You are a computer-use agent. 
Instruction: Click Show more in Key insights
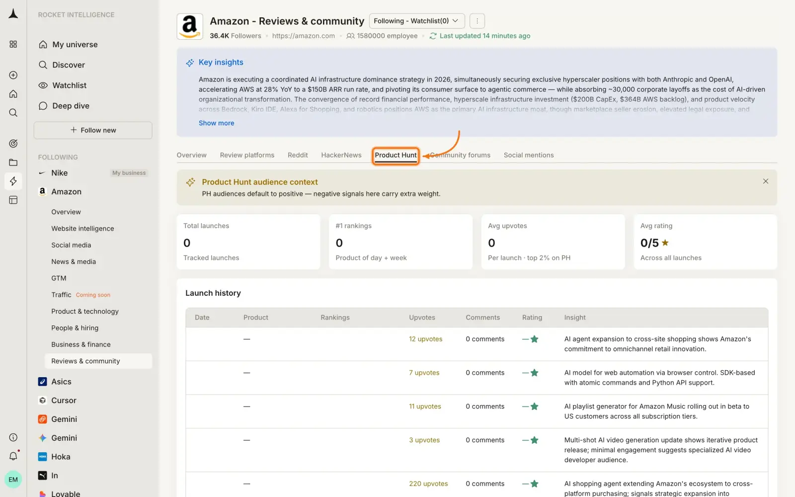tap(216, 123)
